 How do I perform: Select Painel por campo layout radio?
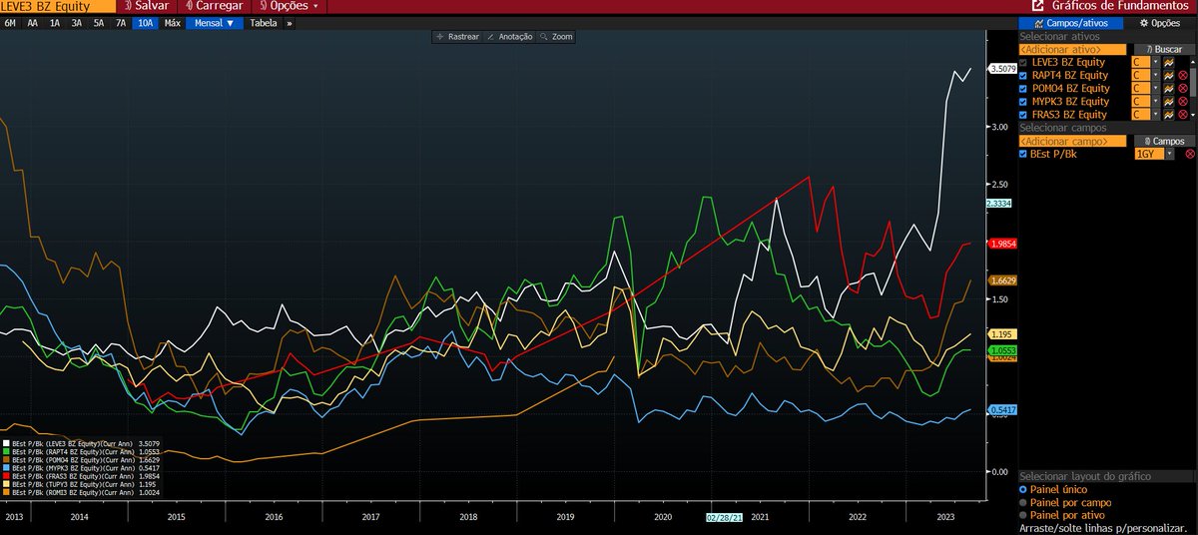click(1023, 502)
